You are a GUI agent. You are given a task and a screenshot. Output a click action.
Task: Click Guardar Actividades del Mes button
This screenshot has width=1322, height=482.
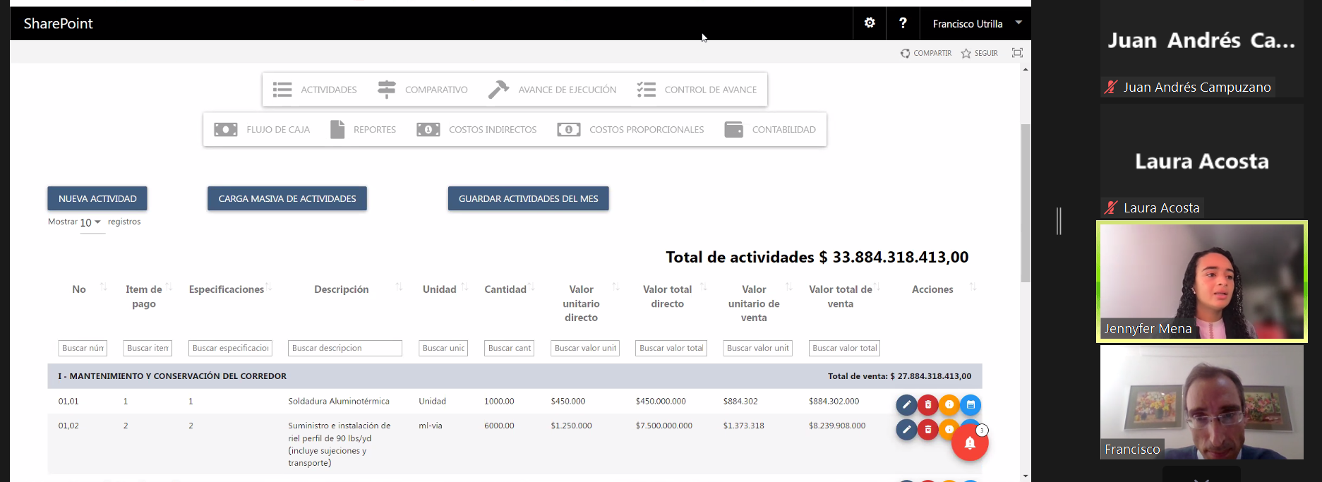(x=529, y=198)
